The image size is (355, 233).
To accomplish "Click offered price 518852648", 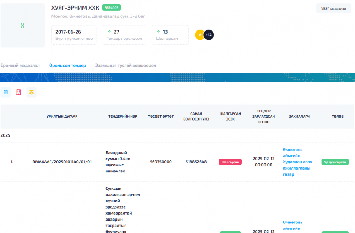I will pos(196,162).
